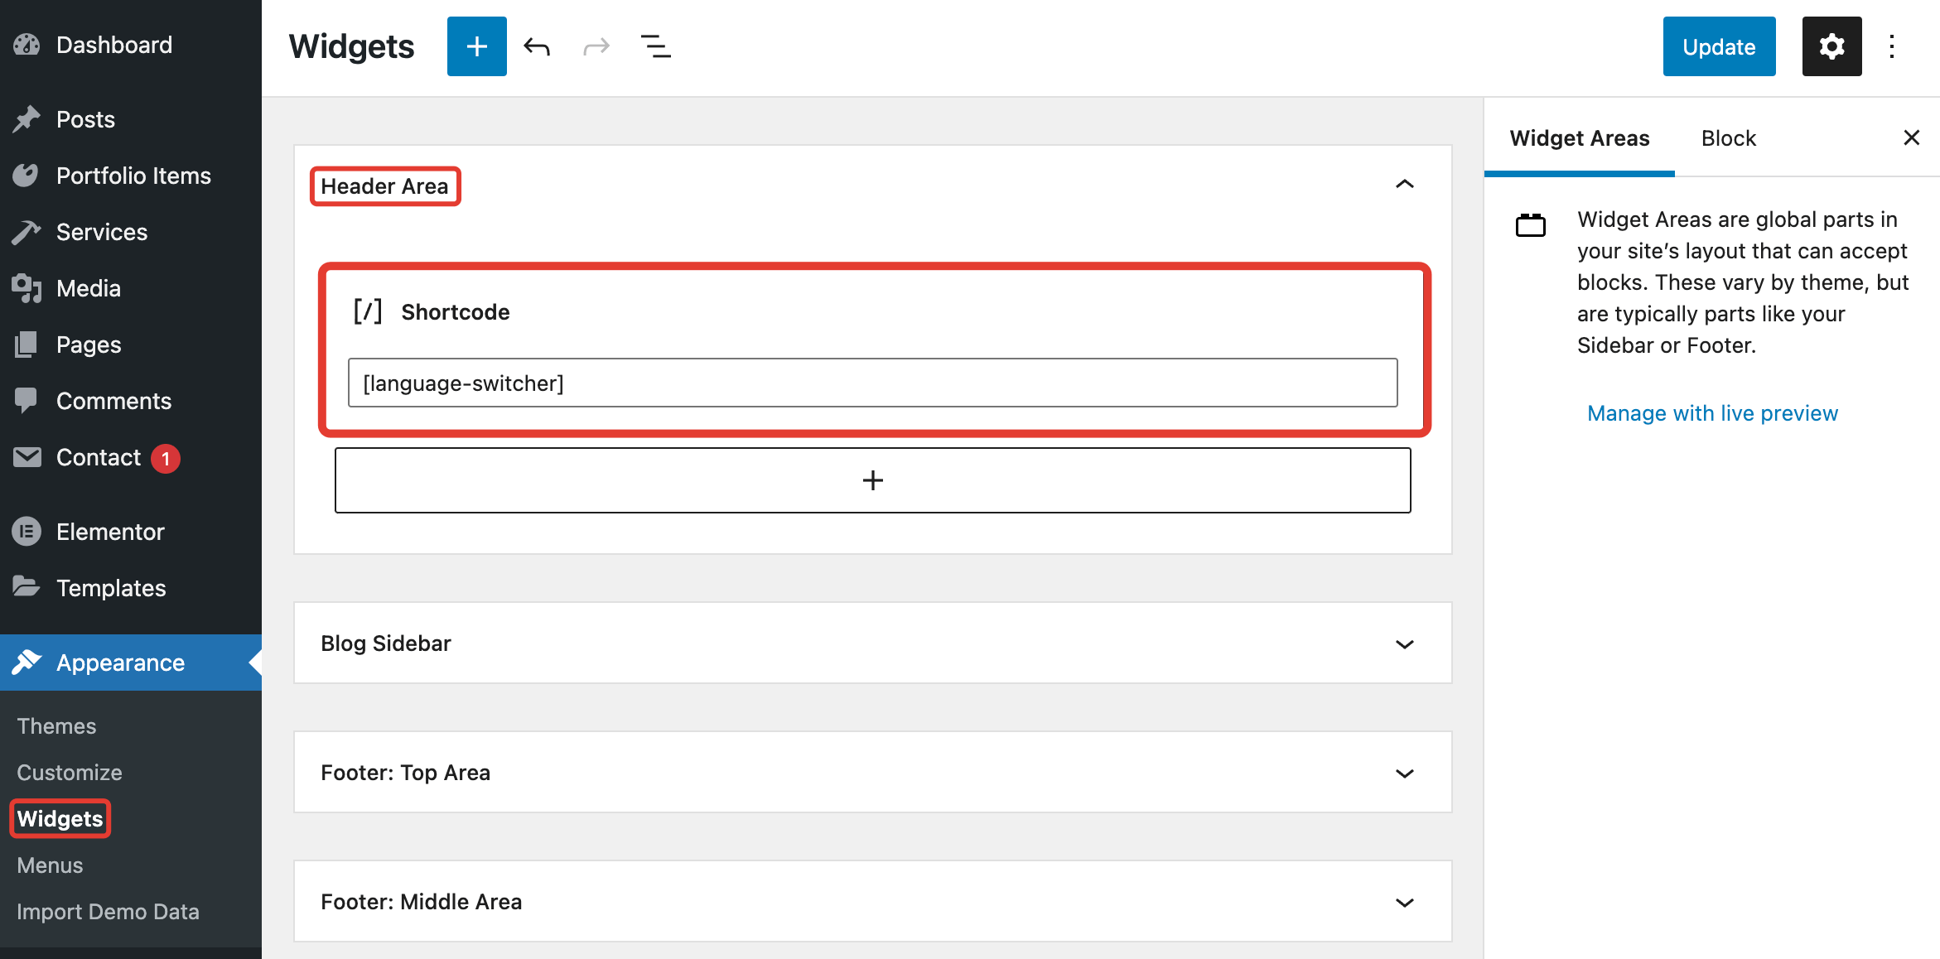The width and height of the screenshot is (1940, 959).
Task: Open the three-dot Options menu
Action: (x=1892, y=46)
